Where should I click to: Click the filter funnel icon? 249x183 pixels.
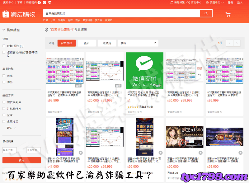[4, 30]
